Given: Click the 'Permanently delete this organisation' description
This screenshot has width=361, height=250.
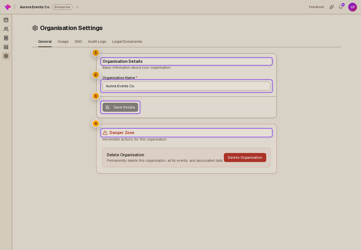Looking at the screenshot, I should 165,160.
